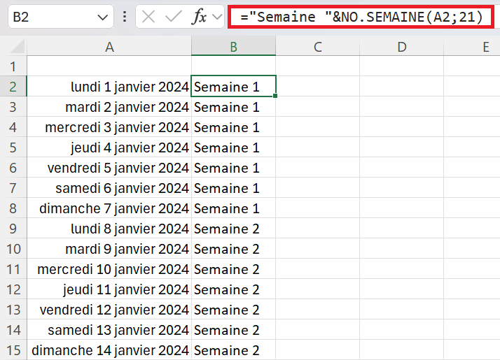Click cell 'vendredi 12 janvier 2024'
The image size is (500, 360).
tap(109, 310)
